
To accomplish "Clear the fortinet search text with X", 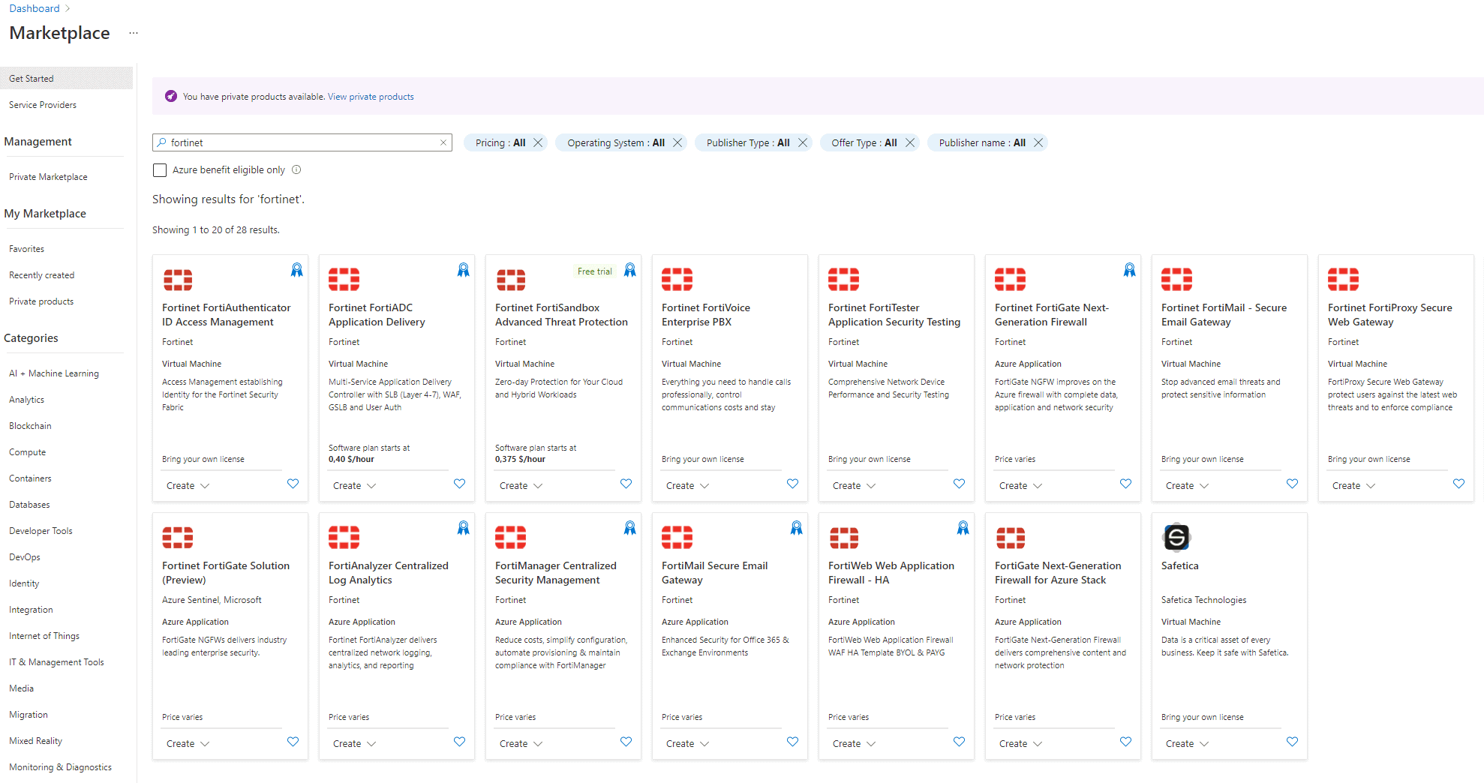I will [x=443, y=142].
